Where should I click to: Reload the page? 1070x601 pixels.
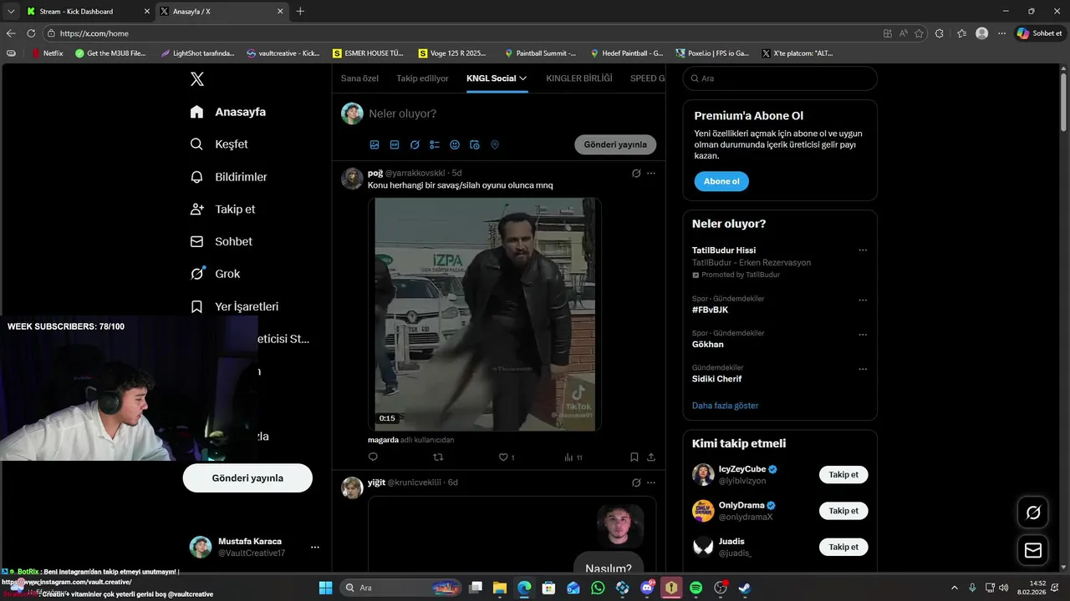(31, 33)
